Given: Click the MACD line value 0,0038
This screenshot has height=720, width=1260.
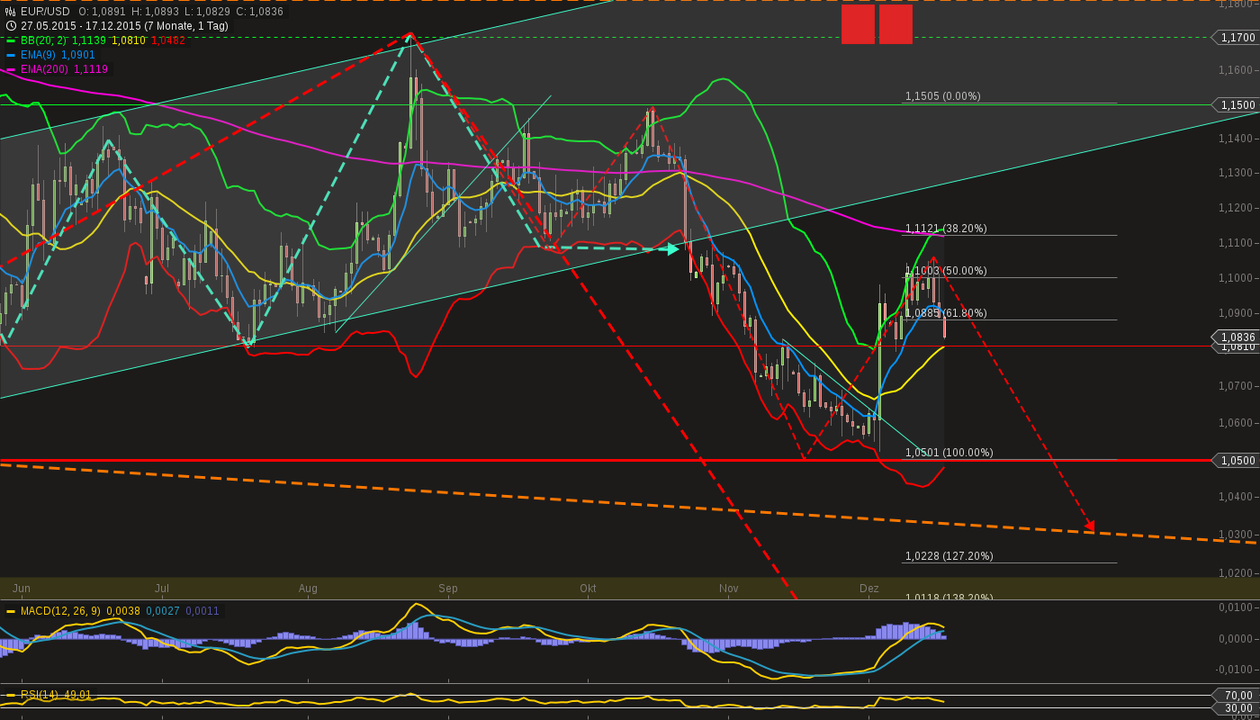Looking at the screenshot, I should click(x=123, y=611).
